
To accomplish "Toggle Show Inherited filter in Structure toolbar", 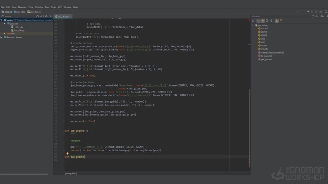I will click(x=259, y=21).
